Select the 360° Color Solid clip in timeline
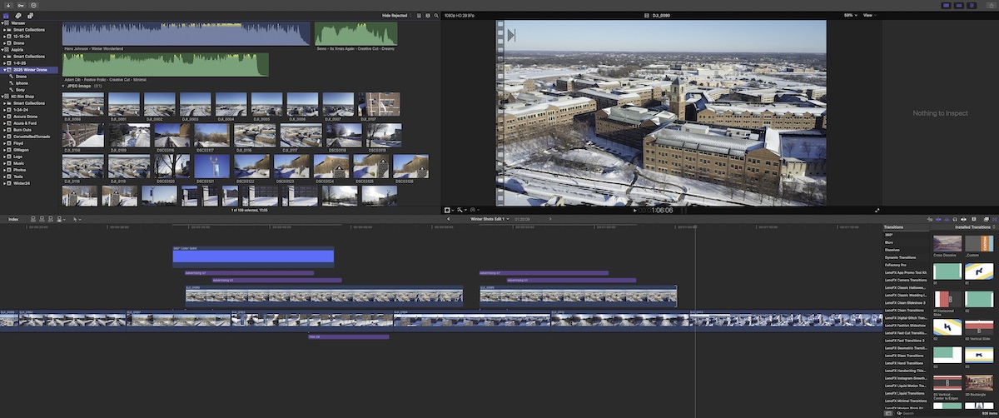Image resolution: width=999 pixels, height=418 pixels. pyautogui.click(x=253, y=256)
